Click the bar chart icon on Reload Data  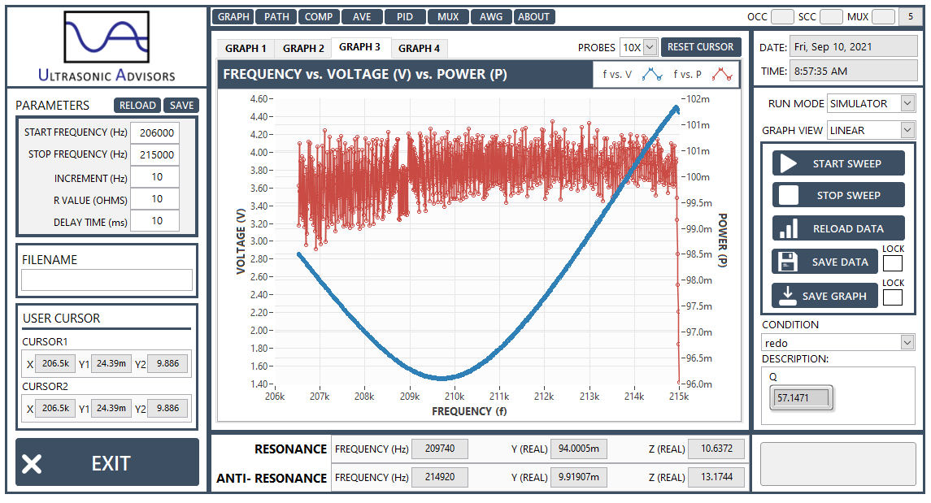789,228
